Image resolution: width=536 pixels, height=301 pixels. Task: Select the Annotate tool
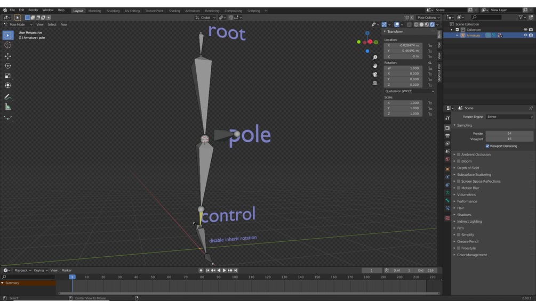8,97
